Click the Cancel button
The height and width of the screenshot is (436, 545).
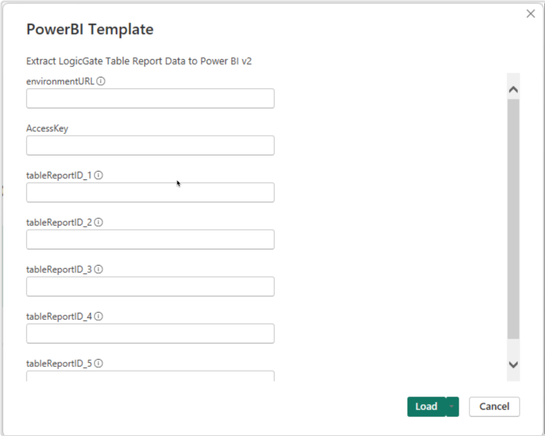pos(494,407)
